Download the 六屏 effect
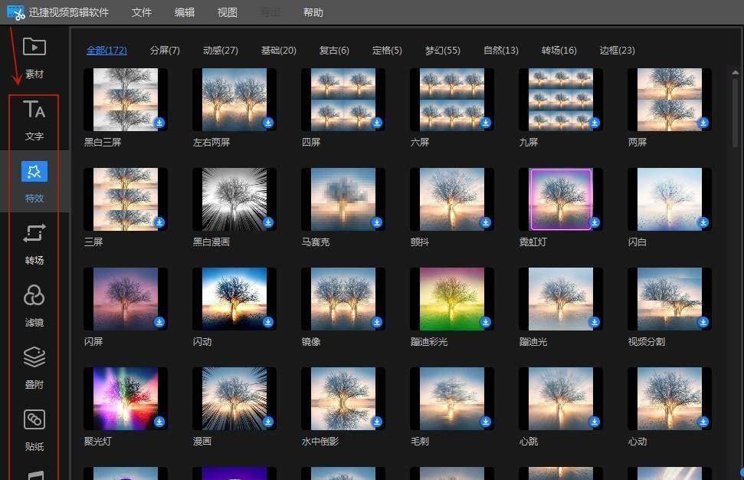Screen dimensions: 744x480 click(486, 123)
